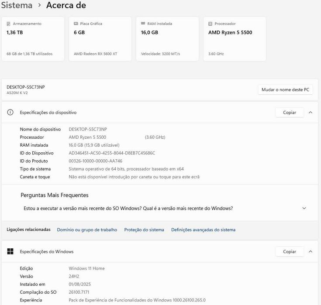The height and width of the screenshot is (305, 321).
Task: Click Mudar o nome deste PC
Action: [x=285, y=89]
